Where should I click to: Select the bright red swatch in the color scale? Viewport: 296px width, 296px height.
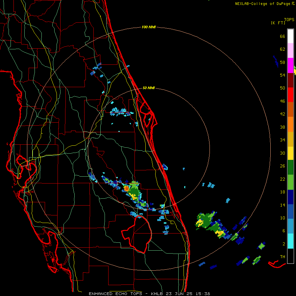coord(290,95)
